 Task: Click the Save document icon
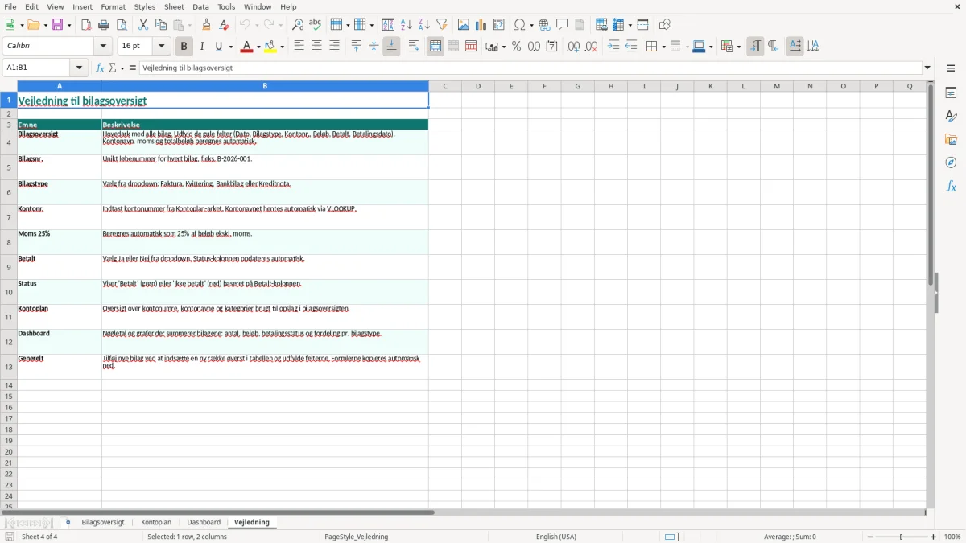pos(58,25)
